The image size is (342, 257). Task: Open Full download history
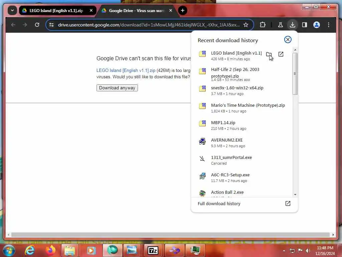[x=244, y=204]
